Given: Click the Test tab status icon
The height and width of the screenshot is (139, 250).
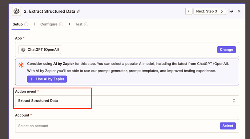Looking at the screenshot, I should point(86,24).
